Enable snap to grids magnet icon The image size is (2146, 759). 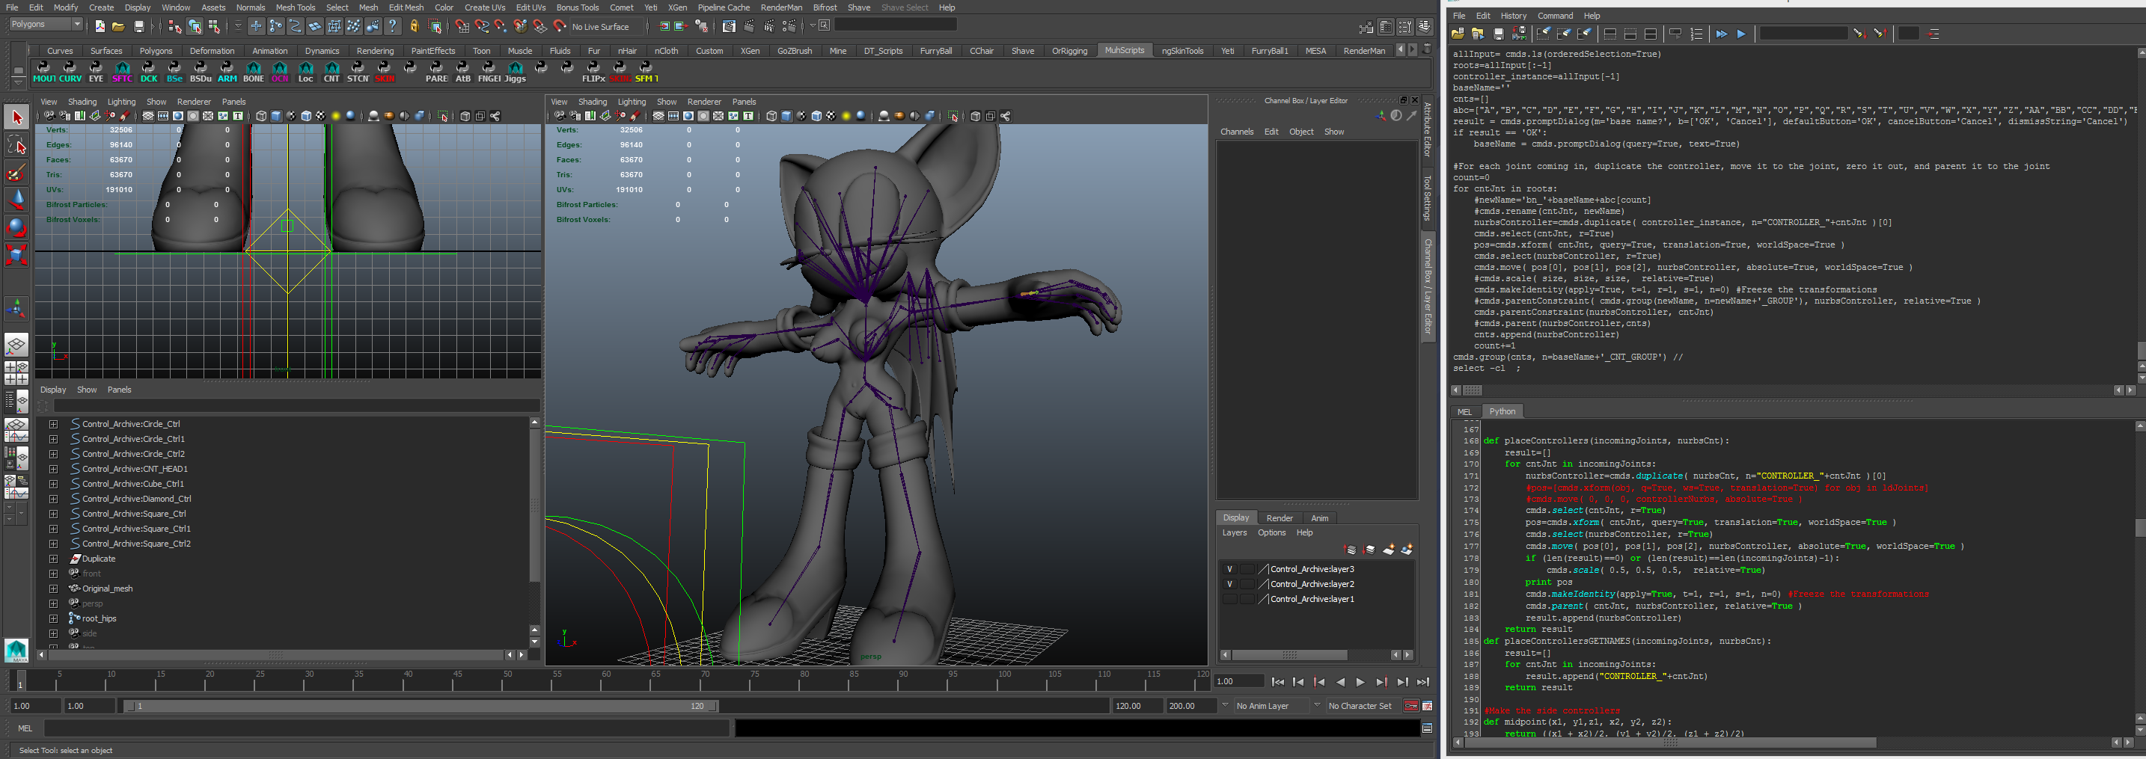click(x=462, y=27)
